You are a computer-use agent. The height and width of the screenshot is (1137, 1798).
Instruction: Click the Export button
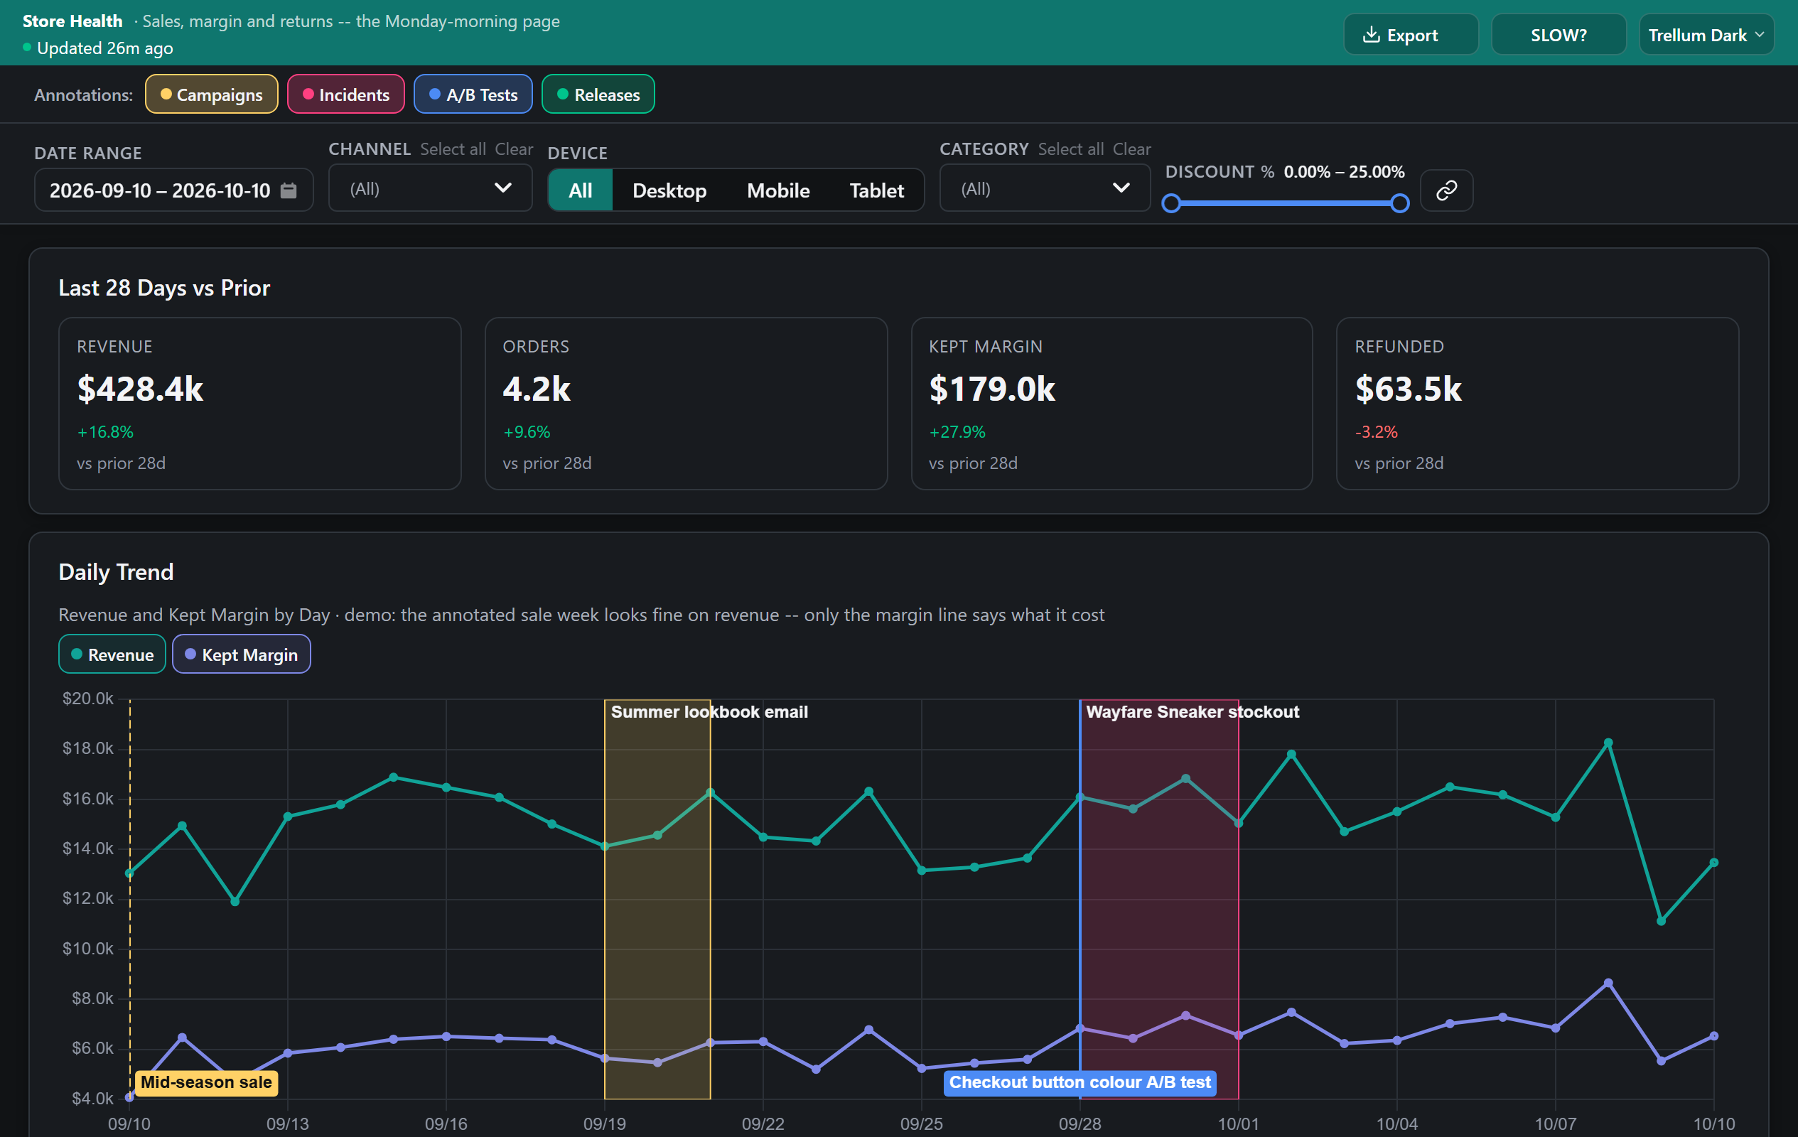click(x=1411, y=35)
